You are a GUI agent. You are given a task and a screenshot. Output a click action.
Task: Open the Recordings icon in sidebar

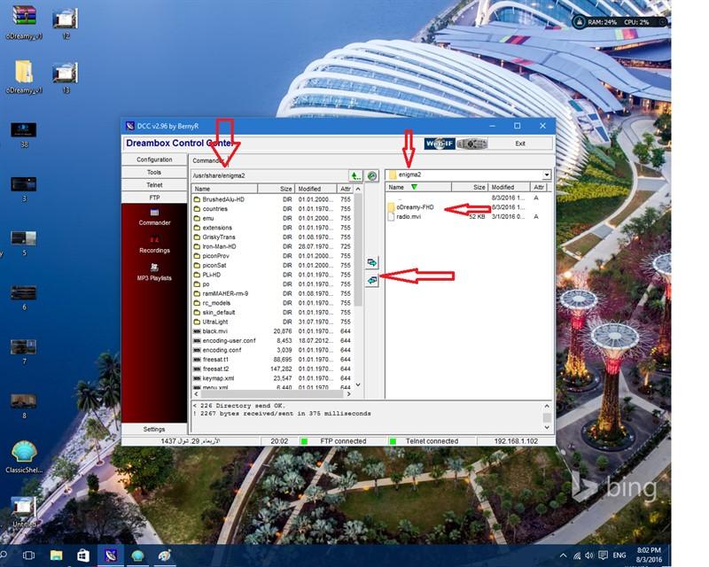154,239
